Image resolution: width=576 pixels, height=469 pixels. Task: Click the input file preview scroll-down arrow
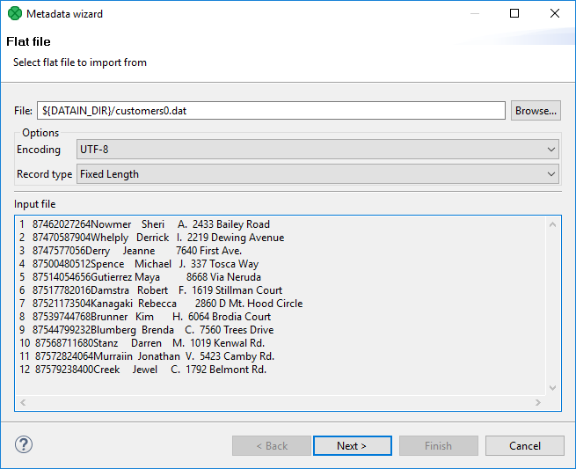[x=552, y=387]
